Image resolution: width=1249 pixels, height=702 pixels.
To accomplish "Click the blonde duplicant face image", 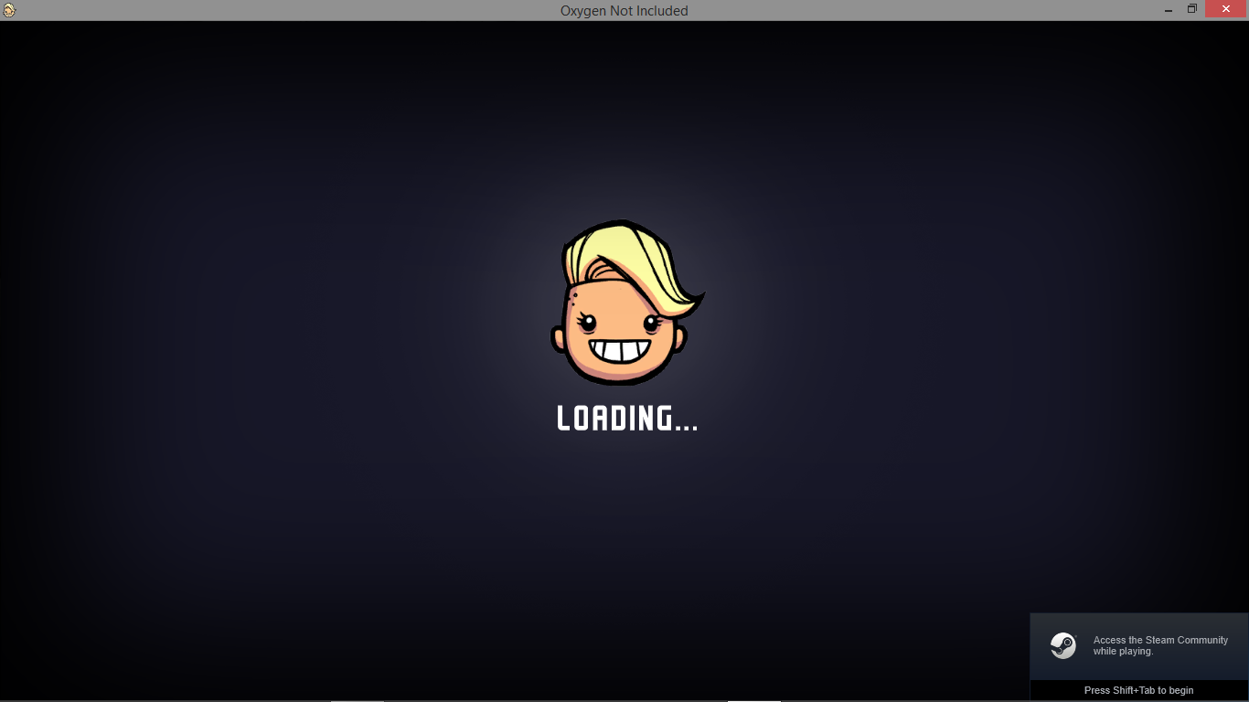I will pyautogui.click(x=626, y=302).
